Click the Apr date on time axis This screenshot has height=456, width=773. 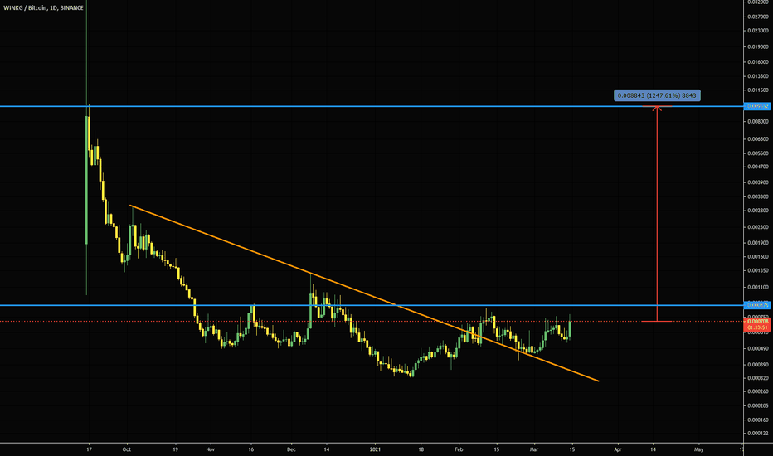click(x=618, y=449)
